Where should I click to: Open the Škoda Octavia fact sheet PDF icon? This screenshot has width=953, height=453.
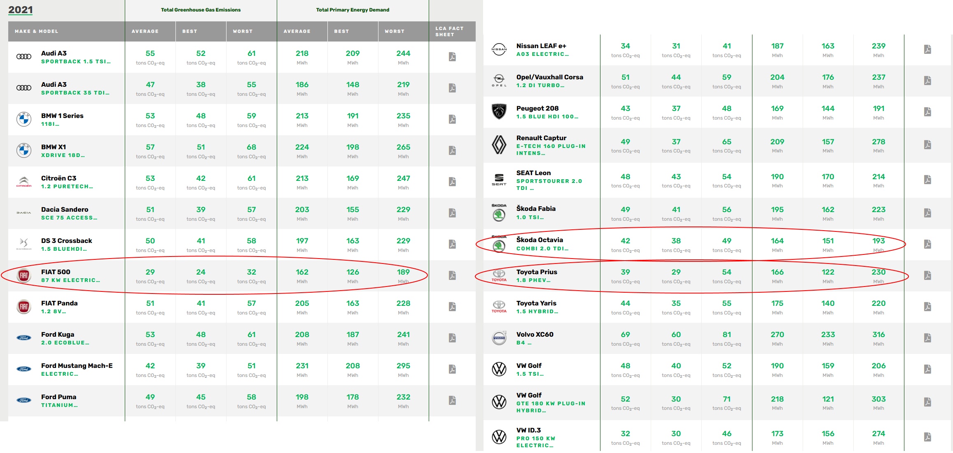click(x=927, y=244)
